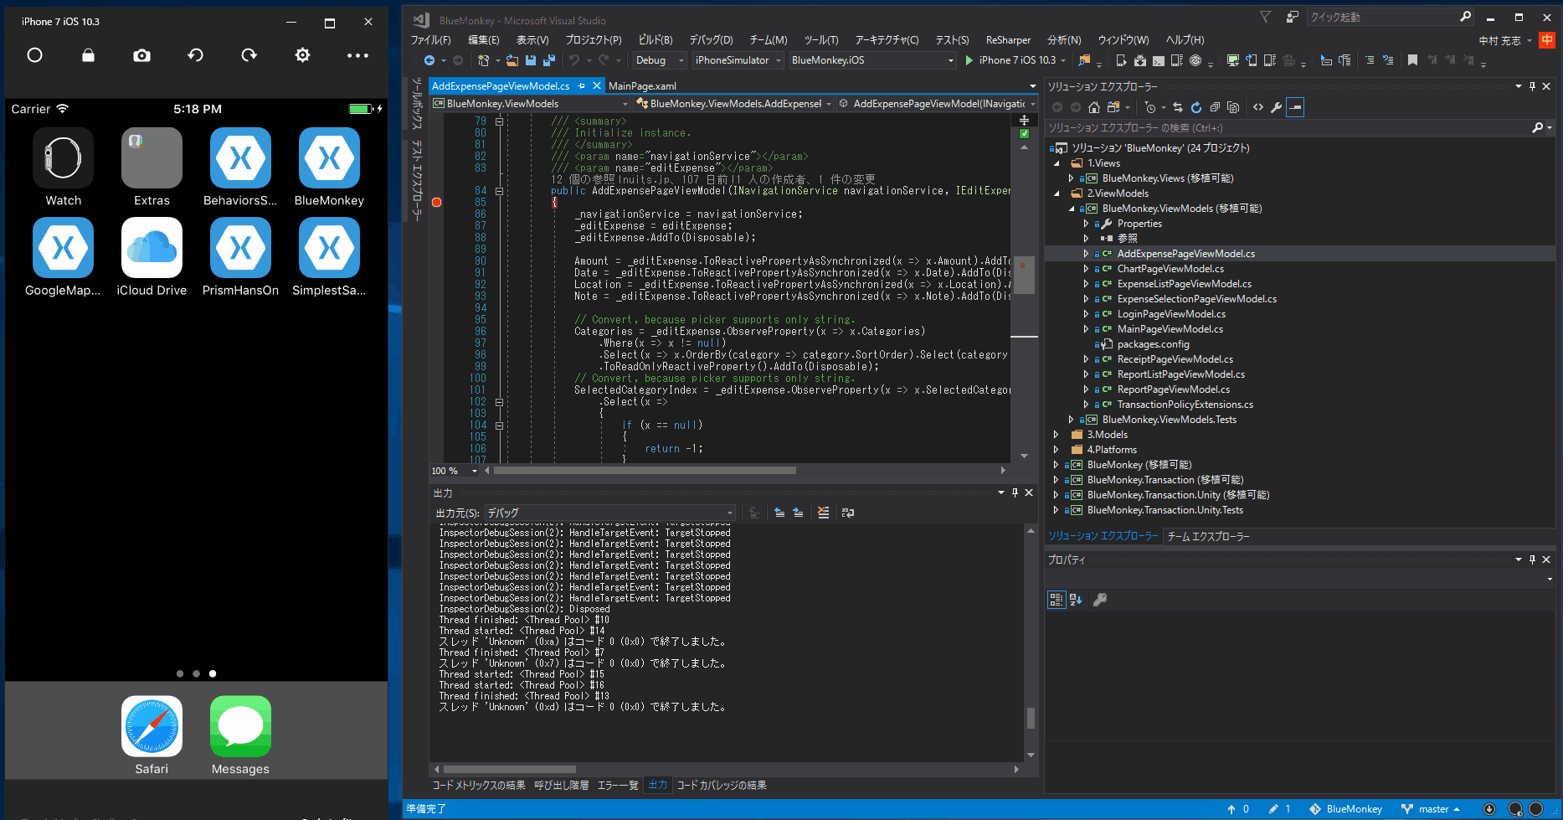Open the PrismHansOn app on simulator

(x=240, y=247)
